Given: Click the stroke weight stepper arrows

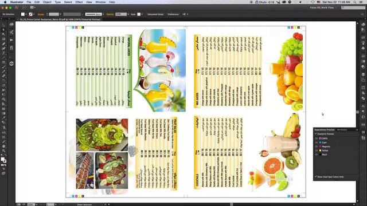Looking at the screenshot, I should click(x=47, y=14).
